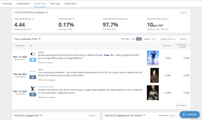Open Export dropdown in Activity & Engagement panel
202x120 pixels.
[93, 115]
